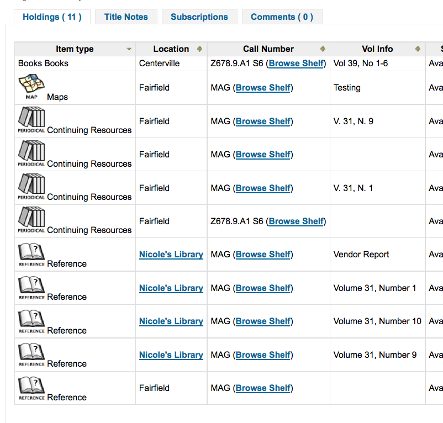
Task: Click the Maps item type icon
Action: [31, 87]
